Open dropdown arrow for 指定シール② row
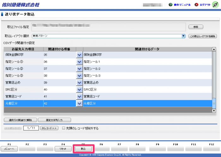221x157 pixels. pos(79,69)
